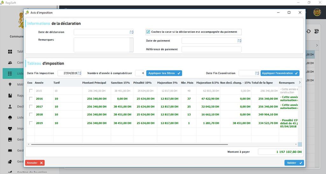Screen dimensions: 326x174
Task: Click the printer icon in sidebar
Action: click(x=10, y=128)
